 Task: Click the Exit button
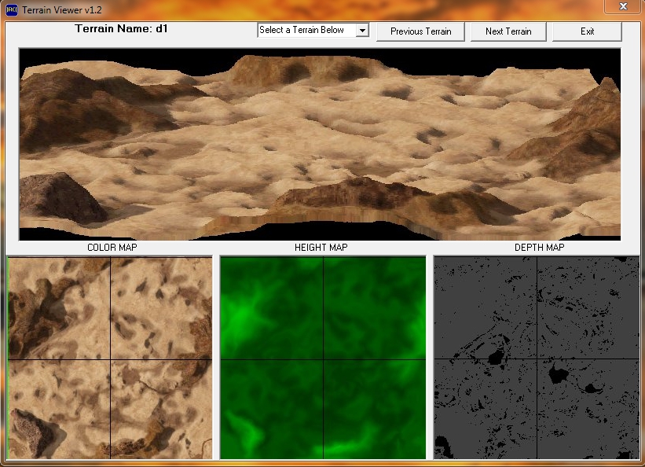(x=587, y=31)
